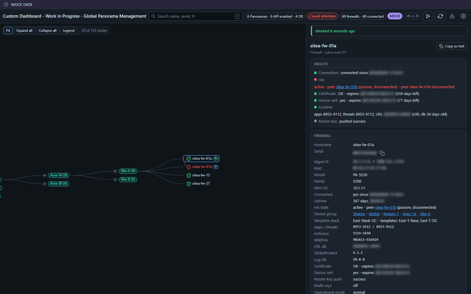Click the A badge on sitea-fw-01a

tap(215, 158)
